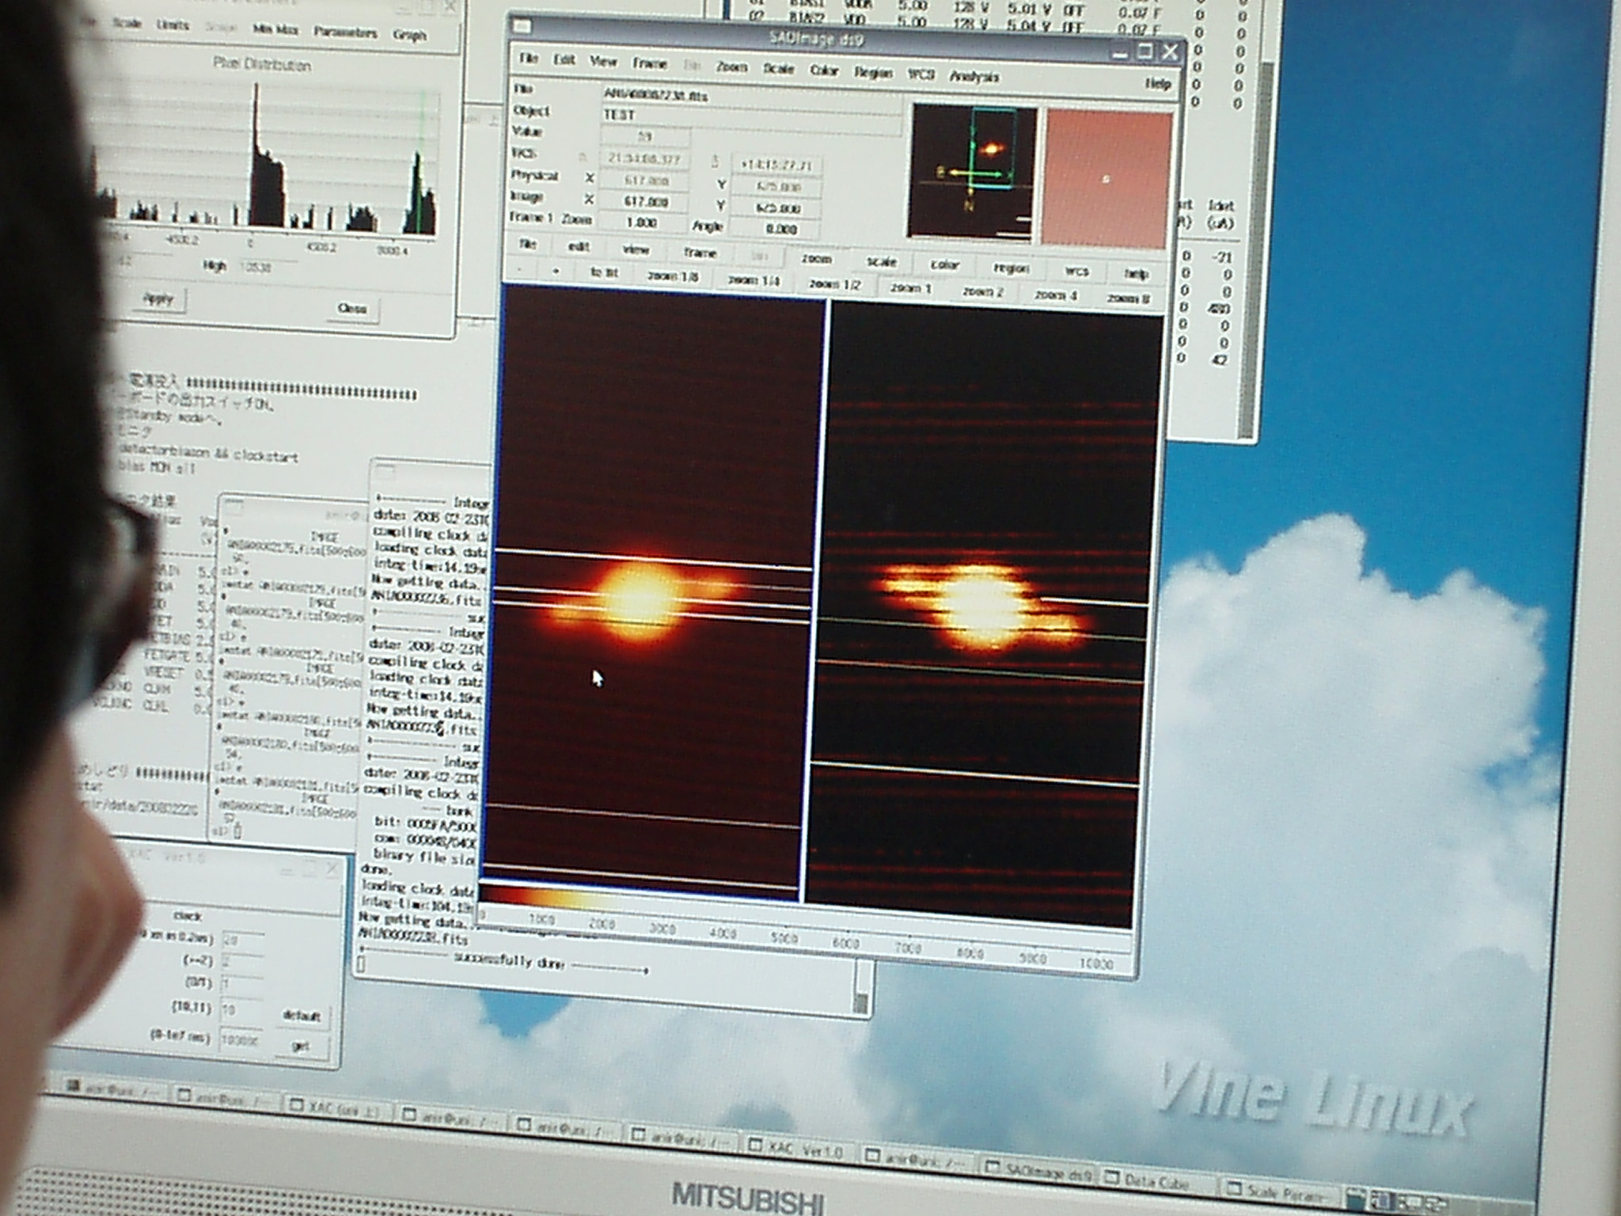Maximize the SAOImage ds9 window
This screenshot has width=1621, height=1216.
click(1145, 51)
